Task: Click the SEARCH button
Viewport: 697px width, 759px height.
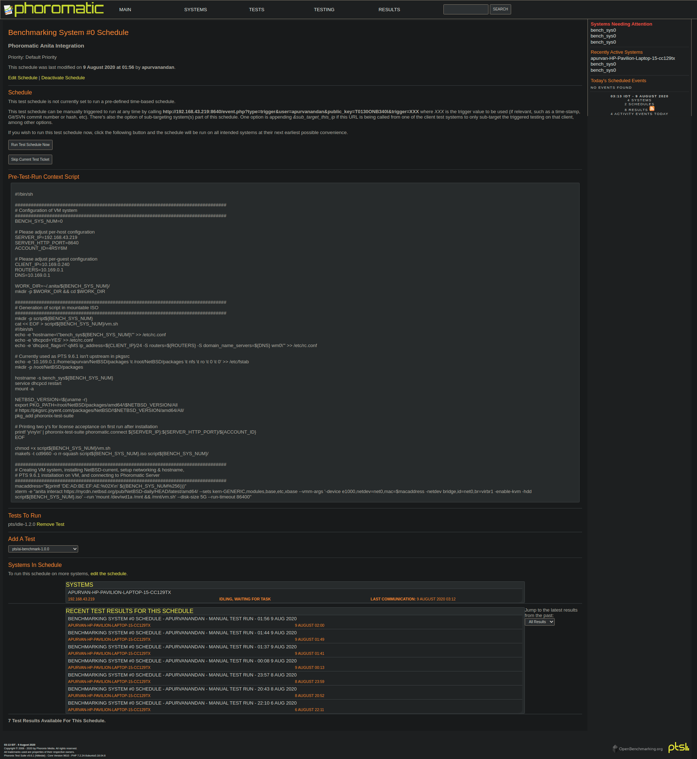Action: tap(500, 9)
